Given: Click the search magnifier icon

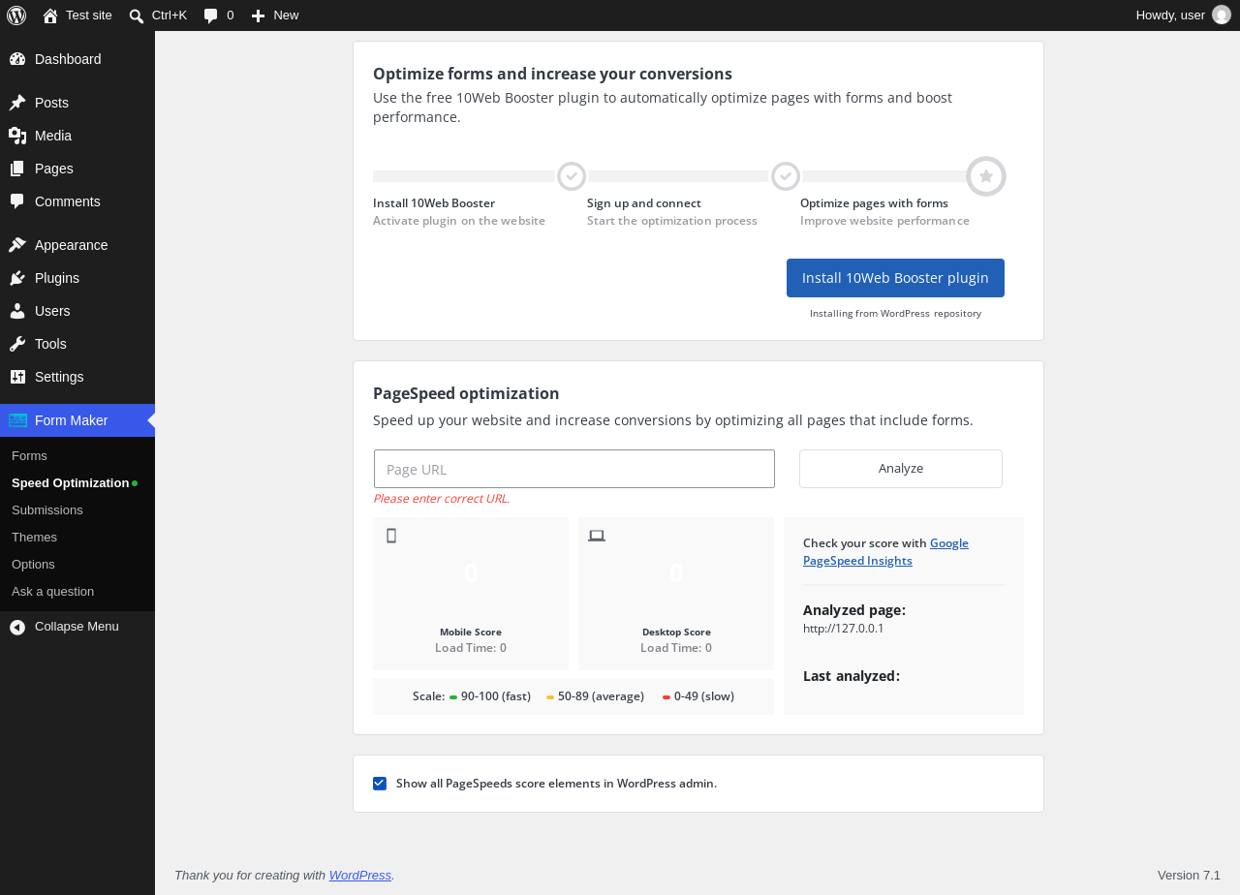Looking at the screenshot, I should 137,15.
